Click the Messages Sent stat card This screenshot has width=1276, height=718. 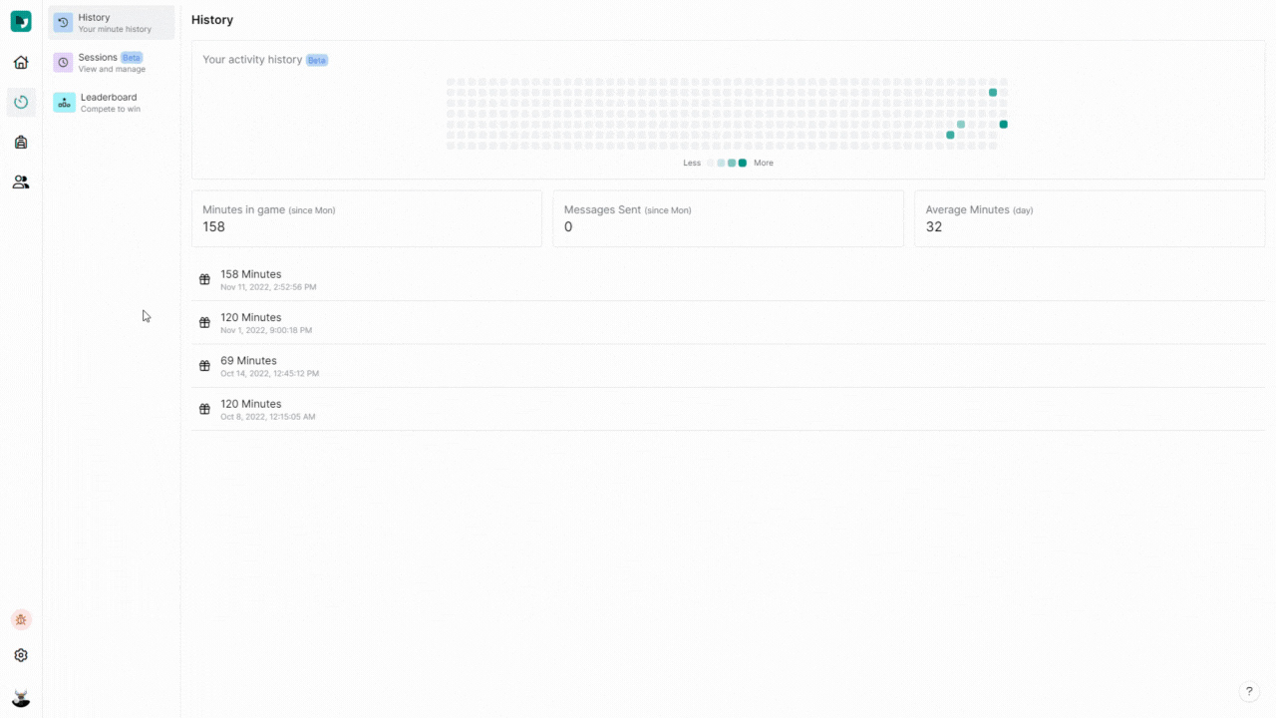tap(728, 218)
